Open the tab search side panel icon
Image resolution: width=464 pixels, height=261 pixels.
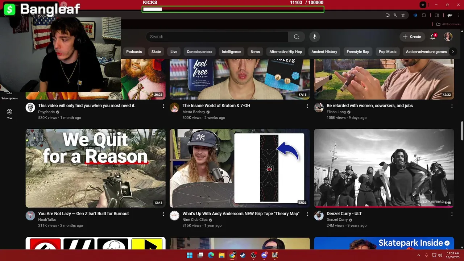(x=437, y=15)
